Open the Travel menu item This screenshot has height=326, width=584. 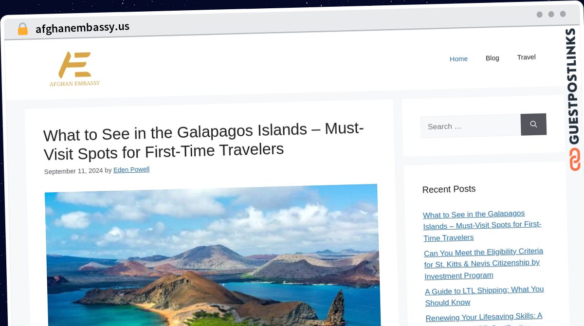pyautogui.click(x=526, y=57)
